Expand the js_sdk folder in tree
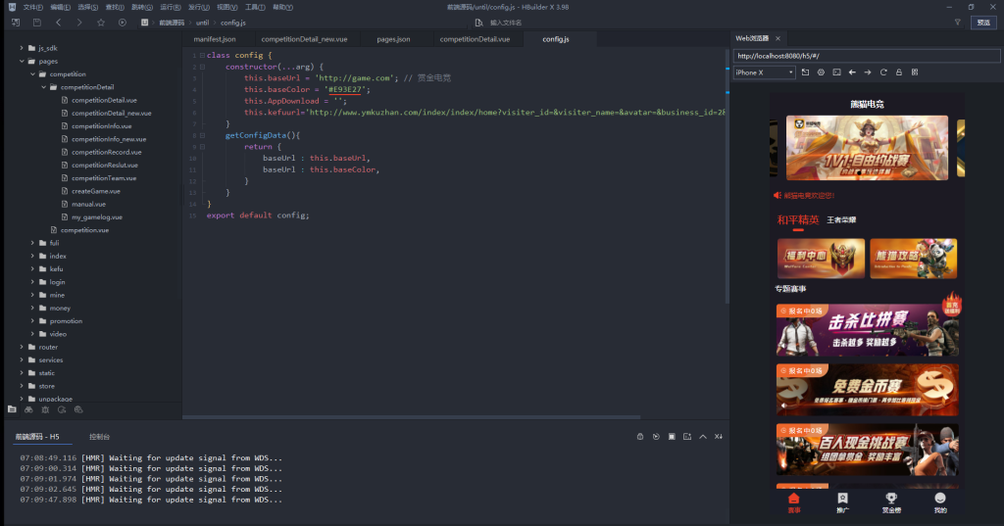The width and height of the screenshot is (1004, 526). [x=22, y=48]
